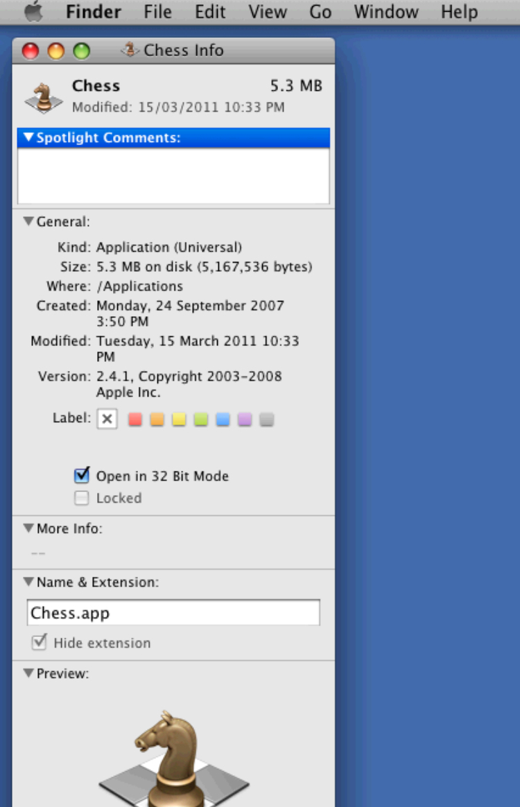Apply the red label color
520x807 pixels.
(135, 419)
